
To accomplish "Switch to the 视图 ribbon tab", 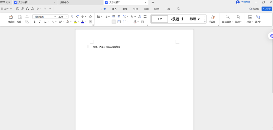I will point(157,9).
